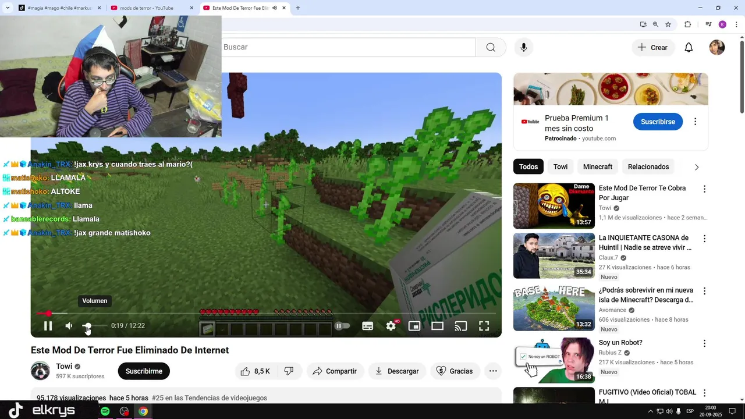Click the volume slider handle
The image size is (745, 419).
(x=87, y=326)
